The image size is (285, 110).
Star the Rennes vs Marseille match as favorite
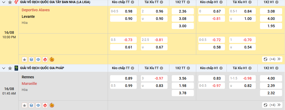[x=24, y=105]
